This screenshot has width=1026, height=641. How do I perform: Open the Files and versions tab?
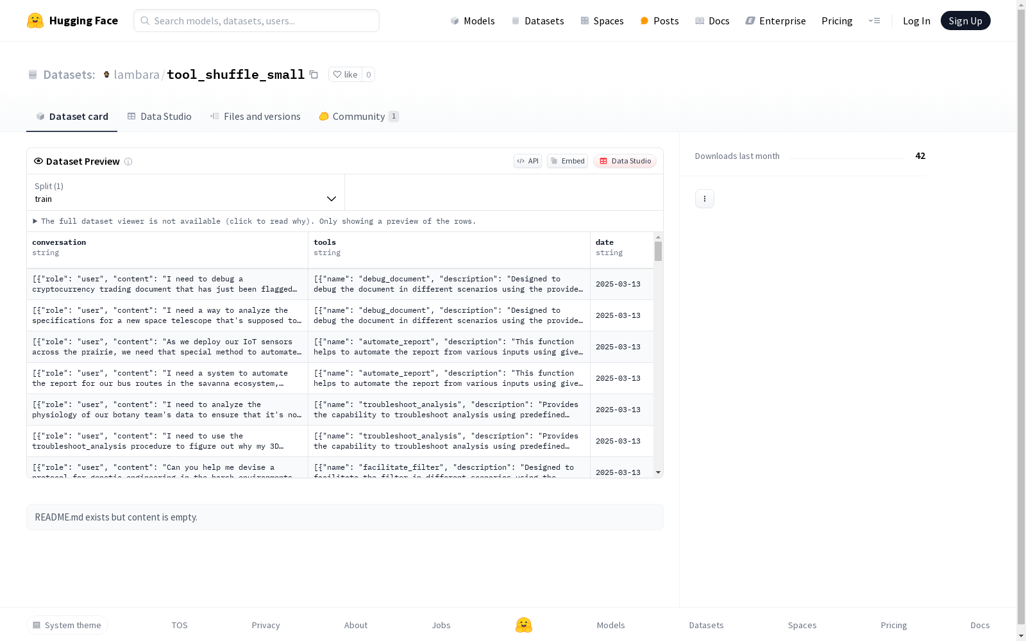pos(255,116)
